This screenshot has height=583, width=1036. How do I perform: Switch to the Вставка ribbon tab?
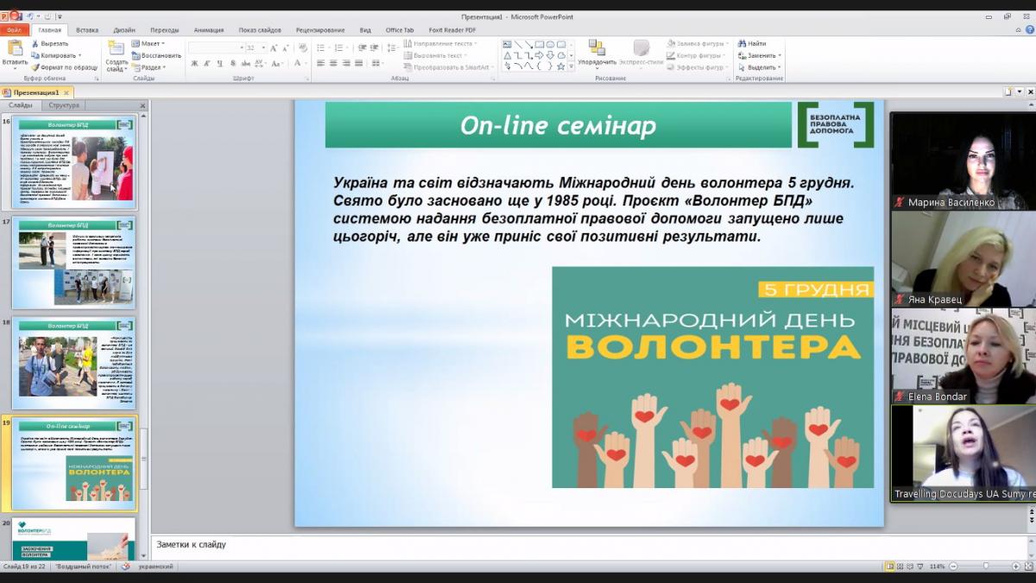click(87, 29)
